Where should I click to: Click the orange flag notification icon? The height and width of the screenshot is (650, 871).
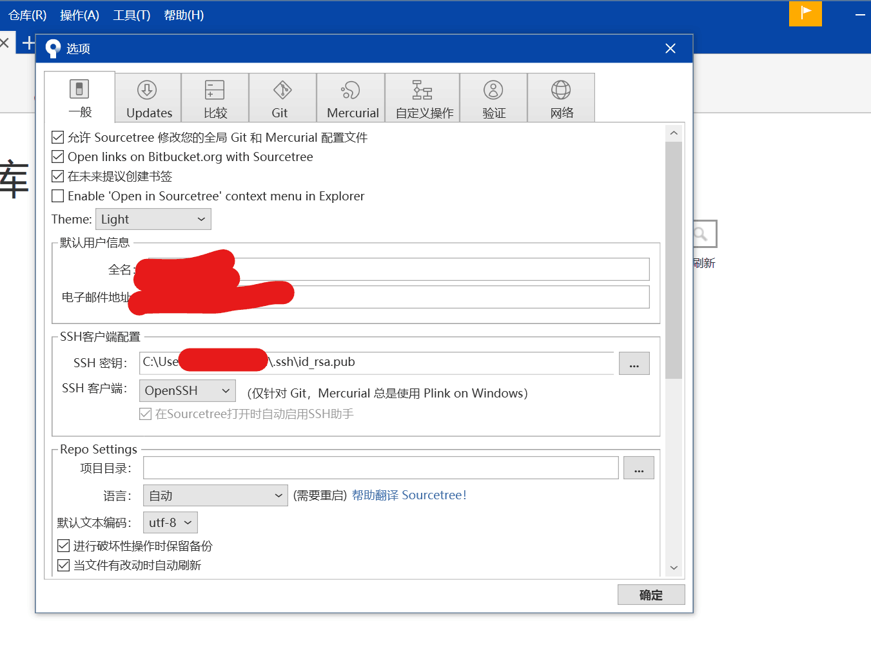click(805, 13)
